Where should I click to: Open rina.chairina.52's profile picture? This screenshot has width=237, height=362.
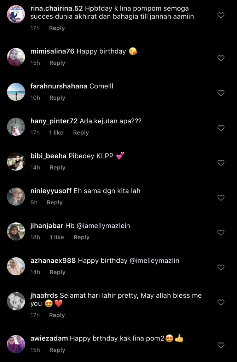click(16, 14)
